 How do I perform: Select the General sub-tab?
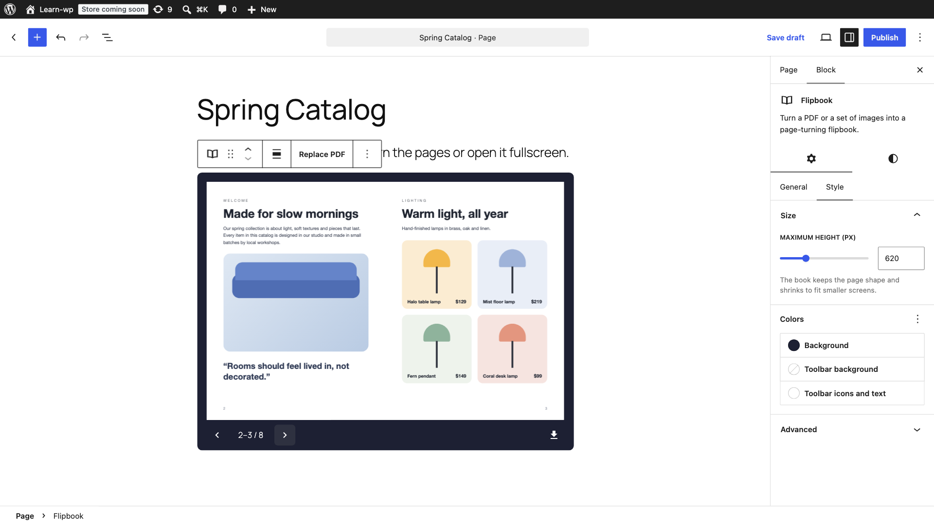793,187
